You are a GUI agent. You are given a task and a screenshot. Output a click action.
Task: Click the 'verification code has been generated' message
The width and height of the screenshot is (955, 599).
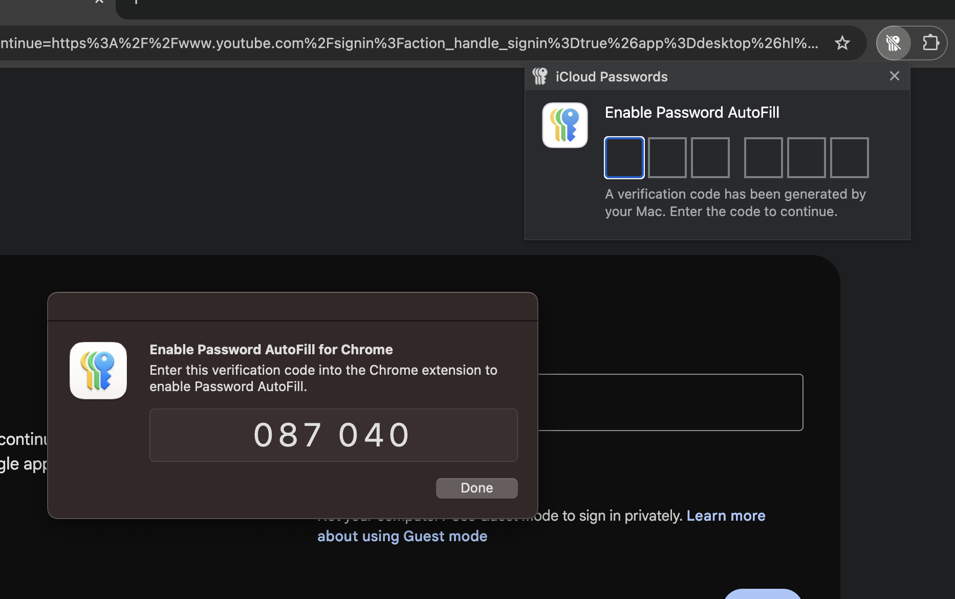tap(735, 203)
